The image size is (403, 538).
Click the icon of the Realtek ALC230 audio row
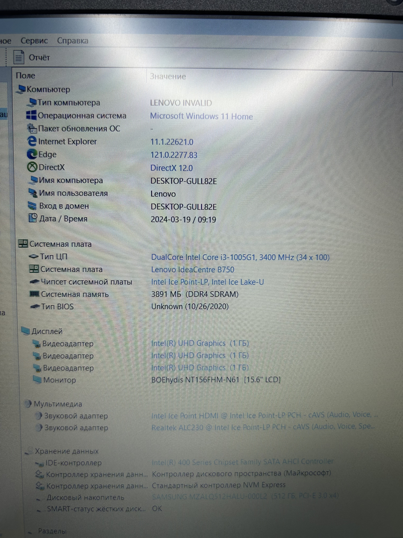(x=39, y=428)
